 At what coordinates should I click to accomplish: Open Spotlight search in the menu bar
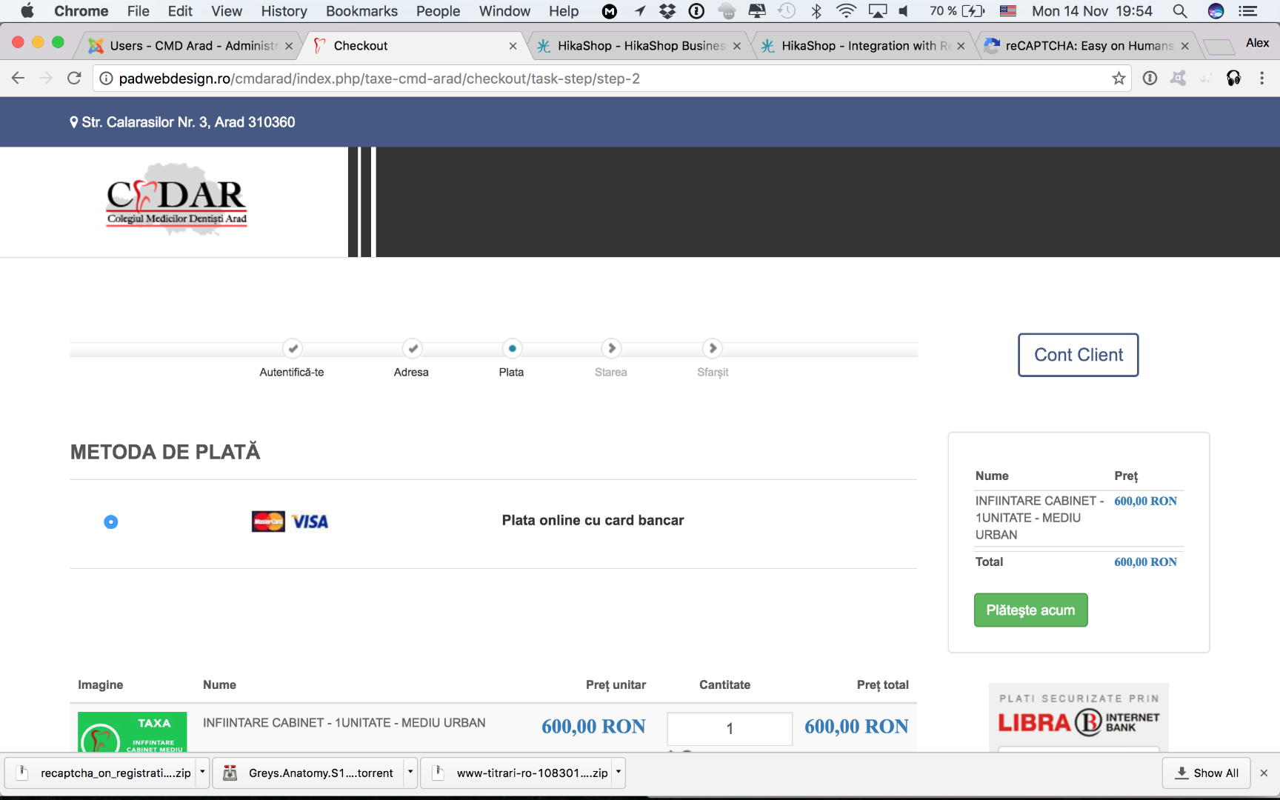click(1180, 11)
